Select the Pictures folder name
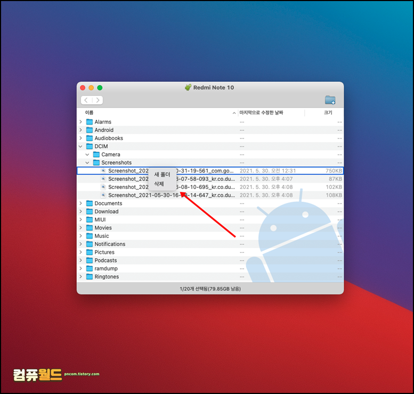This screenshot has width=414, height=394. pos(104,252)
